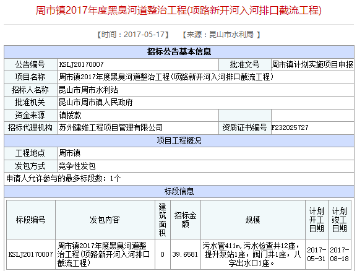This screenshot has height=271, width=357.
Task: Click the 发包方式 label cell
Action: (x=30, y=166)
